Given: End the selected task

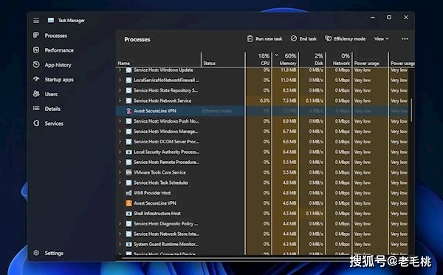Looking at the screenshot, I should [x=303, y=38].
